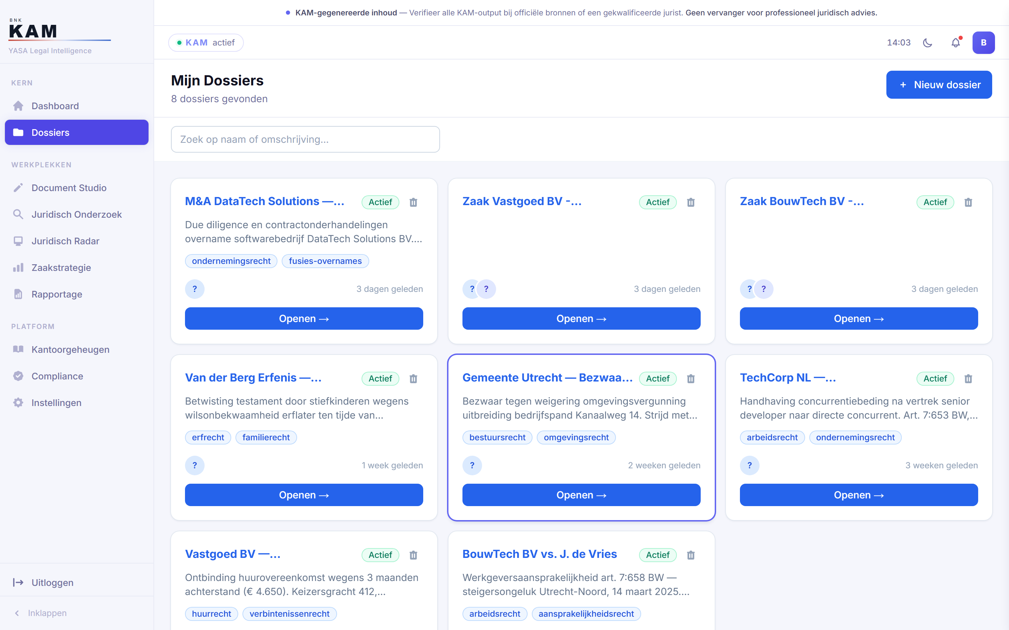Collapse sidebar with Inklappen

point(40,613)
